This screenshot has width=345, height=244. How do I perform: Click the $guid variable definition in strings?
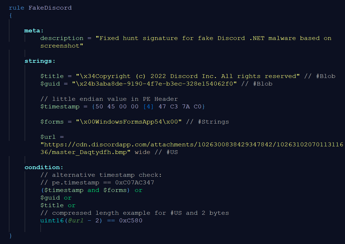coord(50,84)
